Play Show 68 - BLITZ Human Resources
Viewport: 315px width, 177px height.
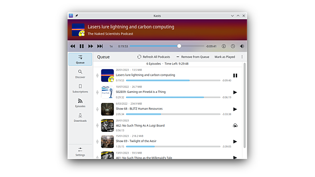pos(235,109)
